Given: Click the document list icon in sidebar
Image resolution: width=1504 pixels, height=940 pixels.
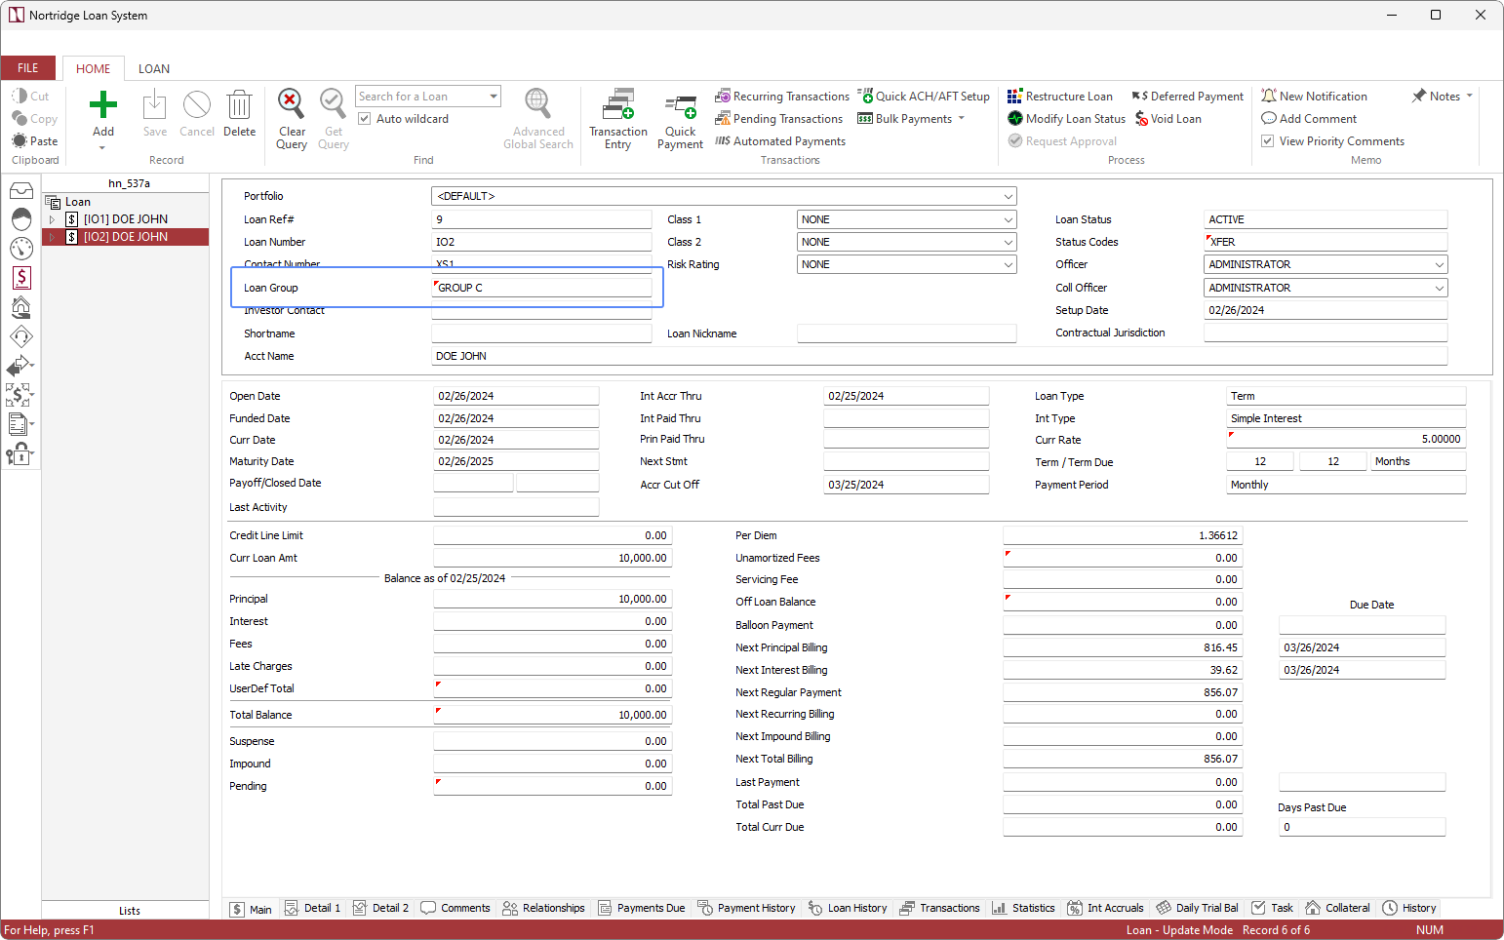Looking at the screenshot, I should point(19,424).
